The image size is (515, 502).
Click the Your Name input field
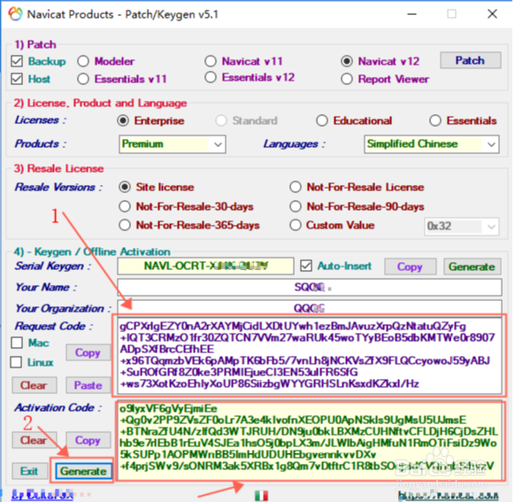[310, 287]
